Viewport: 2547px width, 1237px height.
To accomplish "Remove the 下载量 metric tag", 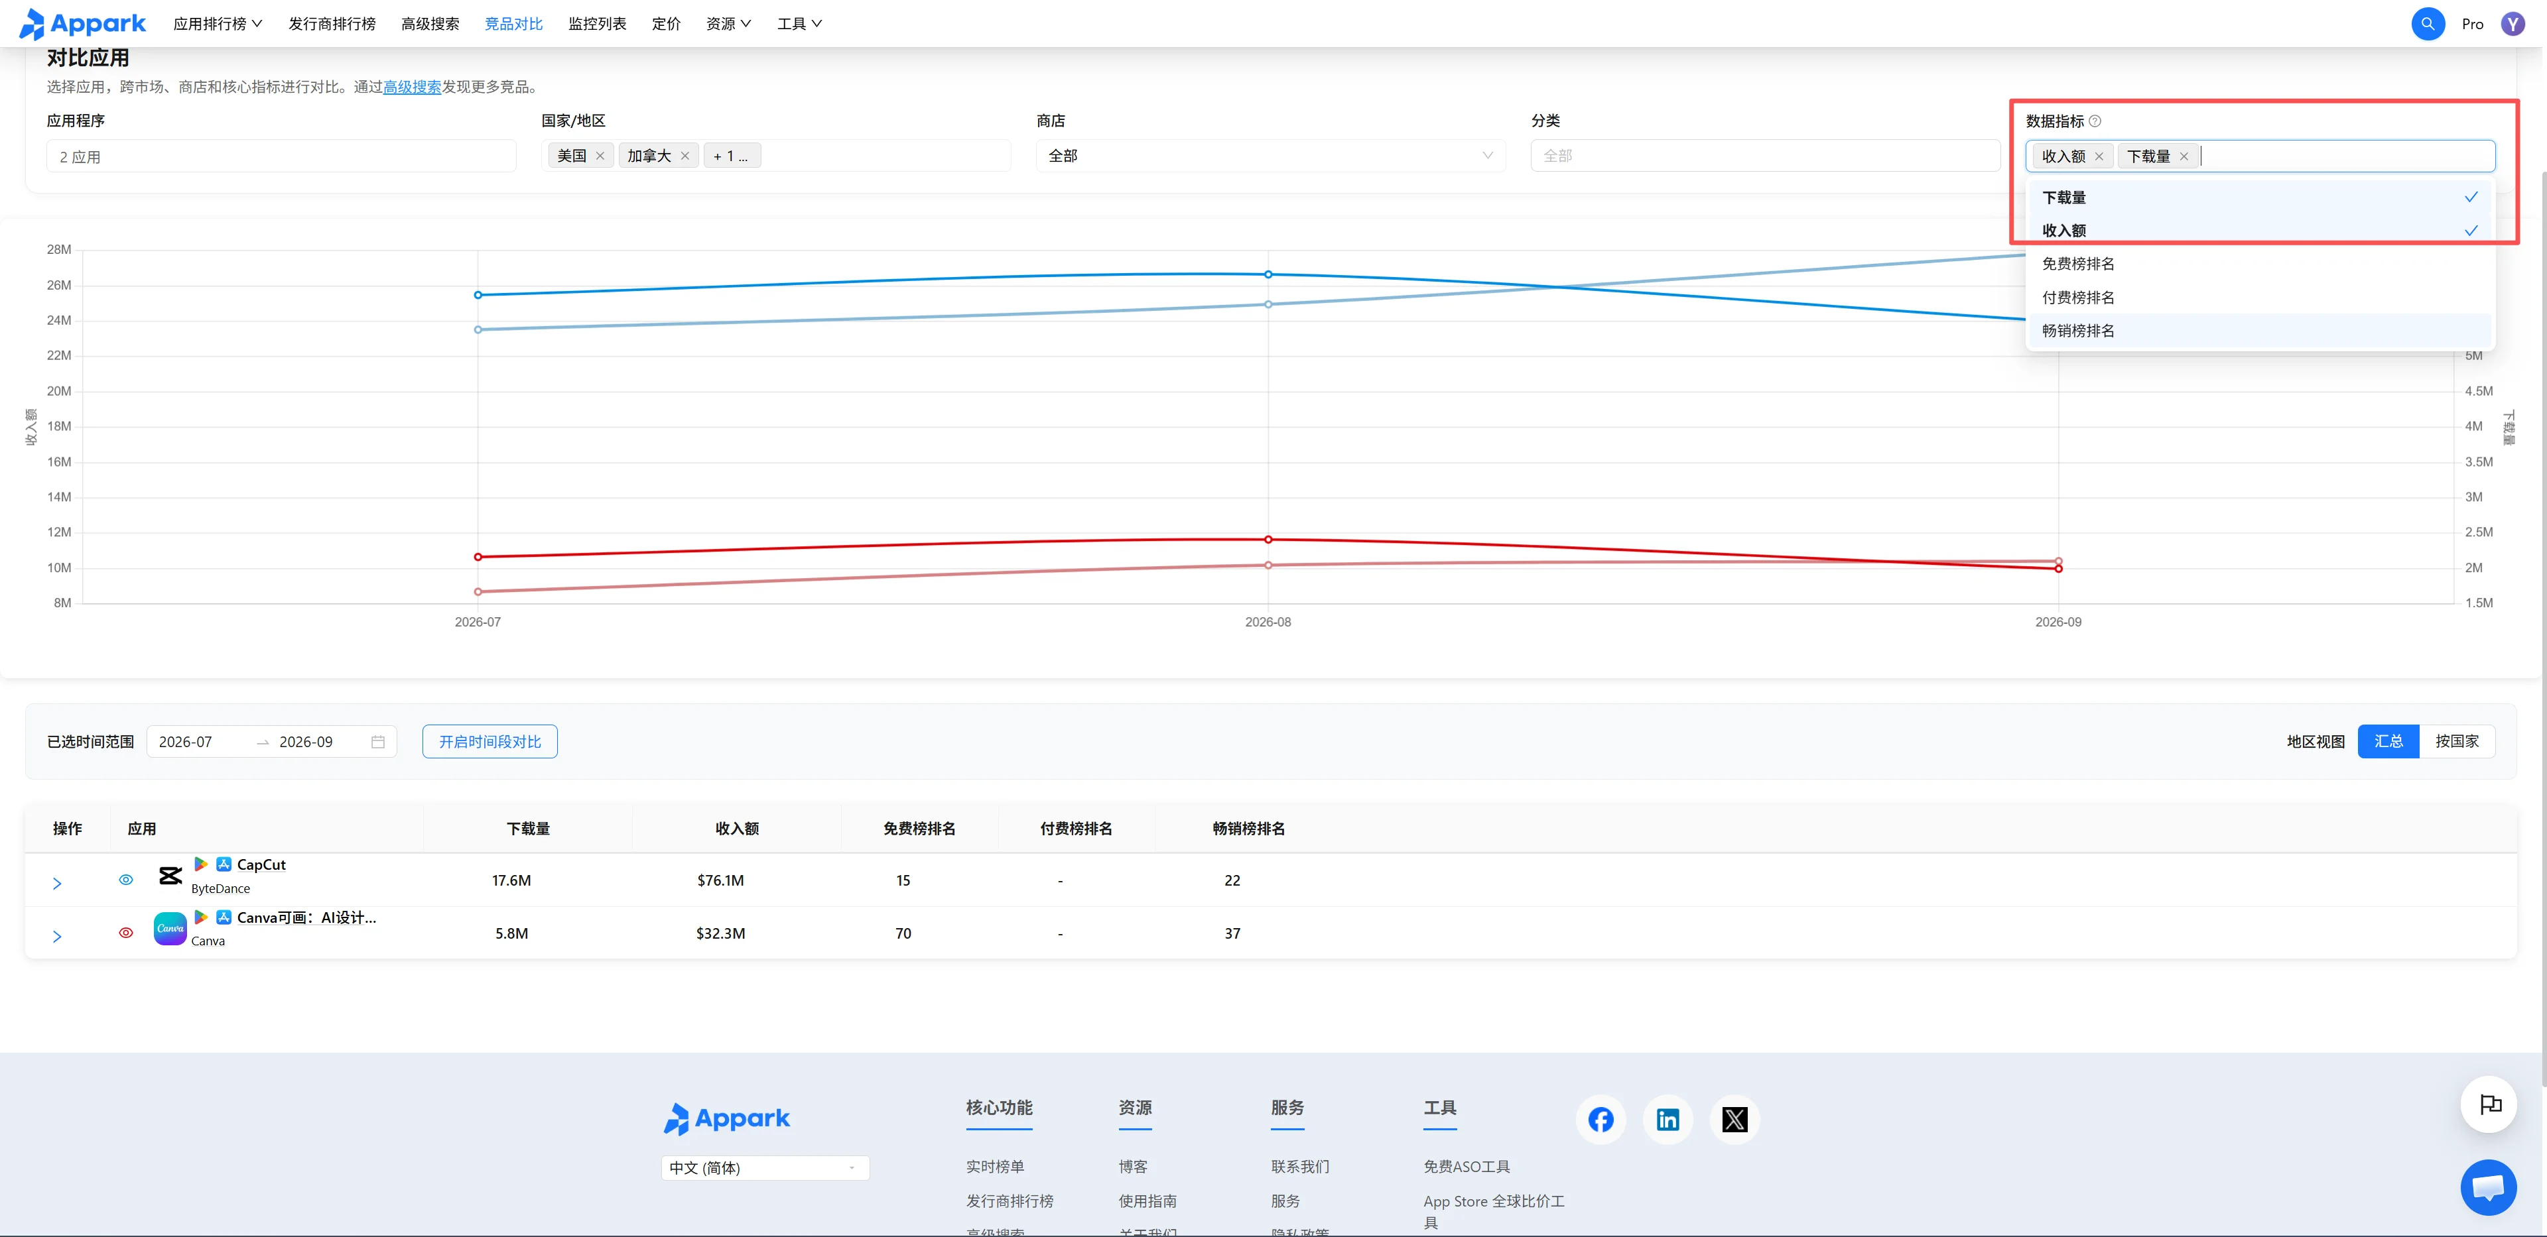I will click(x=2184, y=157).
